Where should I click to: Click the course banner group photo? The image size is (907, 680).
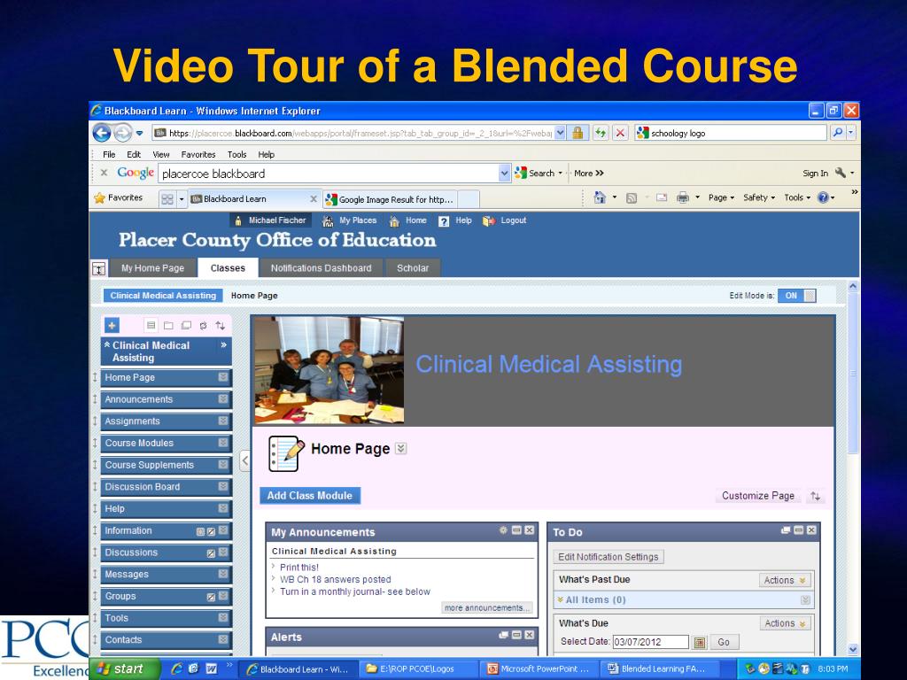(329, 370)
